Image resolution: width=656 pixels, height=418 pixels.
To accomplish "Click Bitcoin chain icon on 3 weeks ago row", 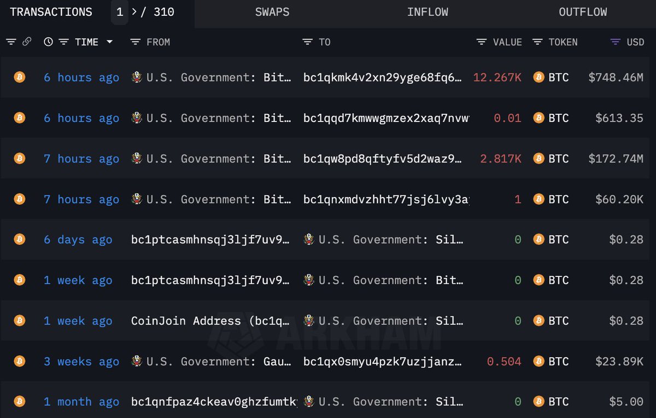I will pyautogui.click(x=20, y=361).
